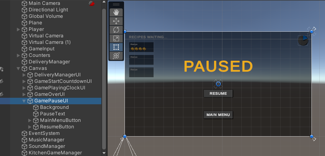The image size is (325, 156).
Task: Expand the Player hierarchy item
Action: pyautogui.click(x=18, y=29)
